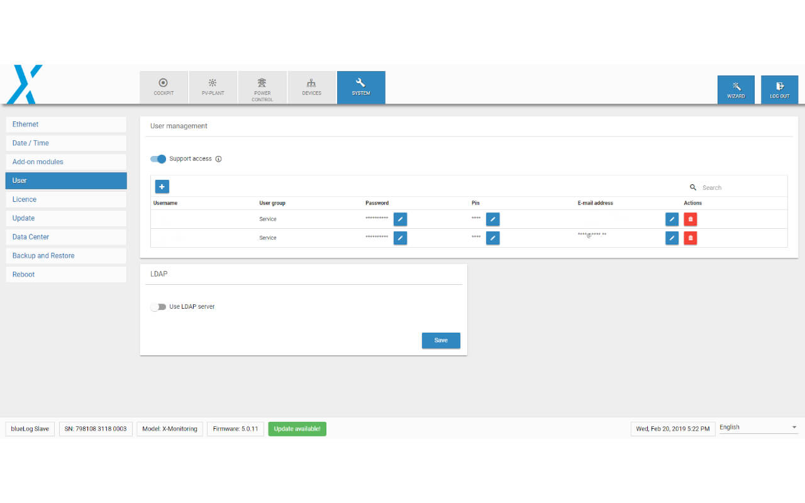The width and height of the screenshot is (805, 503).
Task: Enable the Use LDAP server switch
Action: pyautogui.click(x=158, y=307)
